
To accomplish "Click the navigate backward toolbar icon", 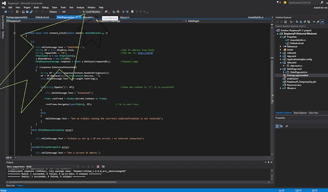I will 6,12.
